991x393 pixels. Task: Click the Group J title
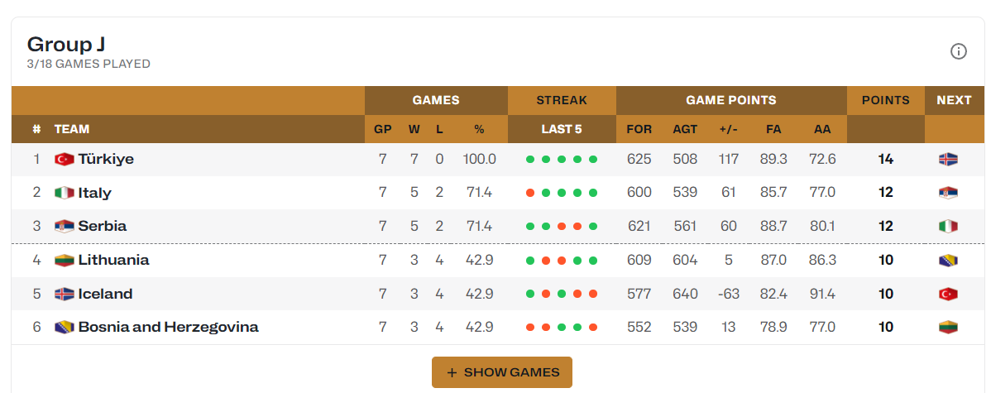click(65, 44)
